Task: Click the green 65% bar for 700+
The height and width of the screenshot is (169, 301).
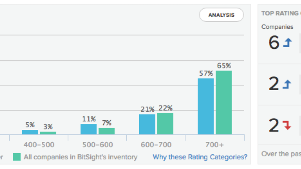Action: 224,103
